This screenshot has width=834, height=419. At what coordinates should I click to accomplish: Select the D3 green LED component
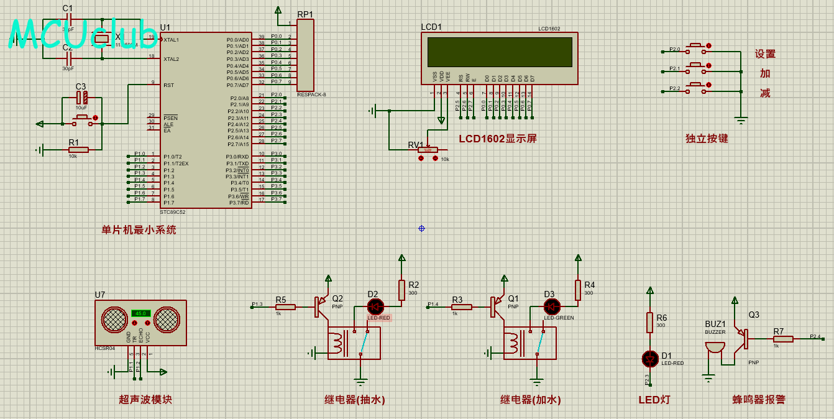[552, 306]
